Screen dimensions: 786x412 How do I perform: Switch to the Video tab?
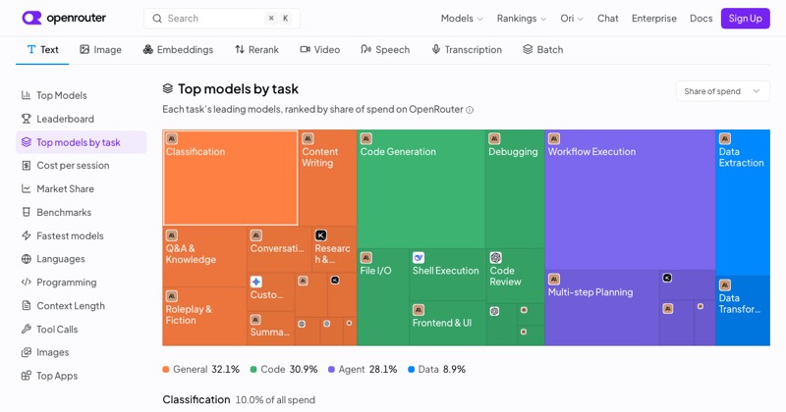coord(320,50)
